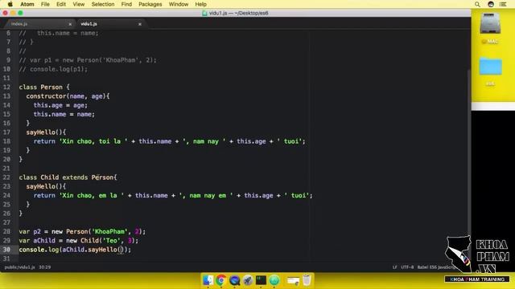Open Spotlight search in menu bar

pyautogui.click(x=477, y=4)
